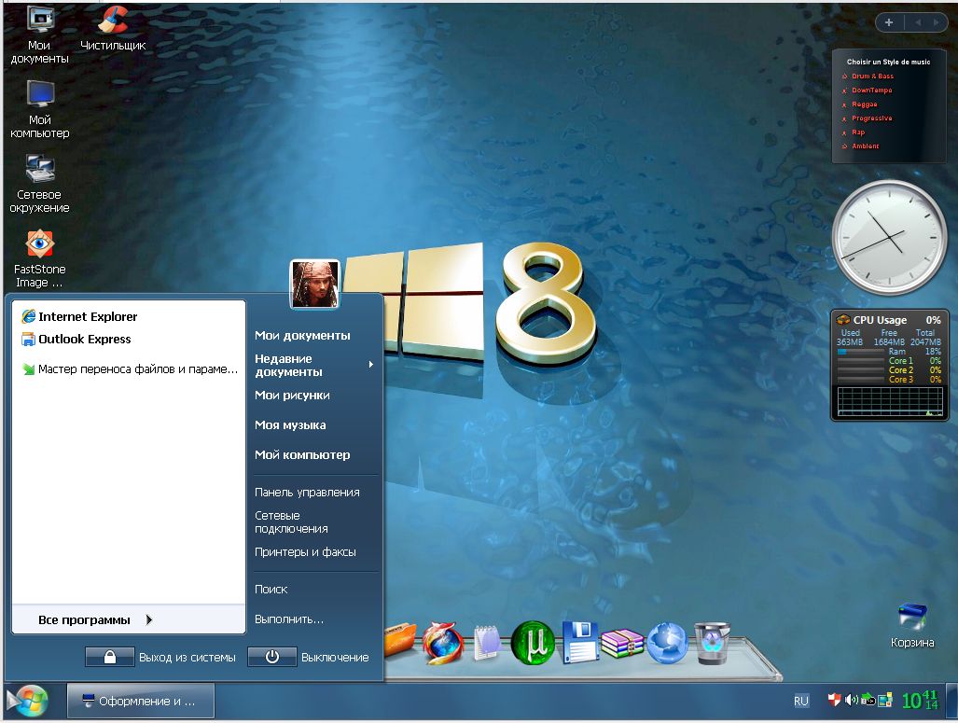Click the CPU Usage gadget title
The width and height of the screenshot is (958, 723).
[x=880, y=320]
